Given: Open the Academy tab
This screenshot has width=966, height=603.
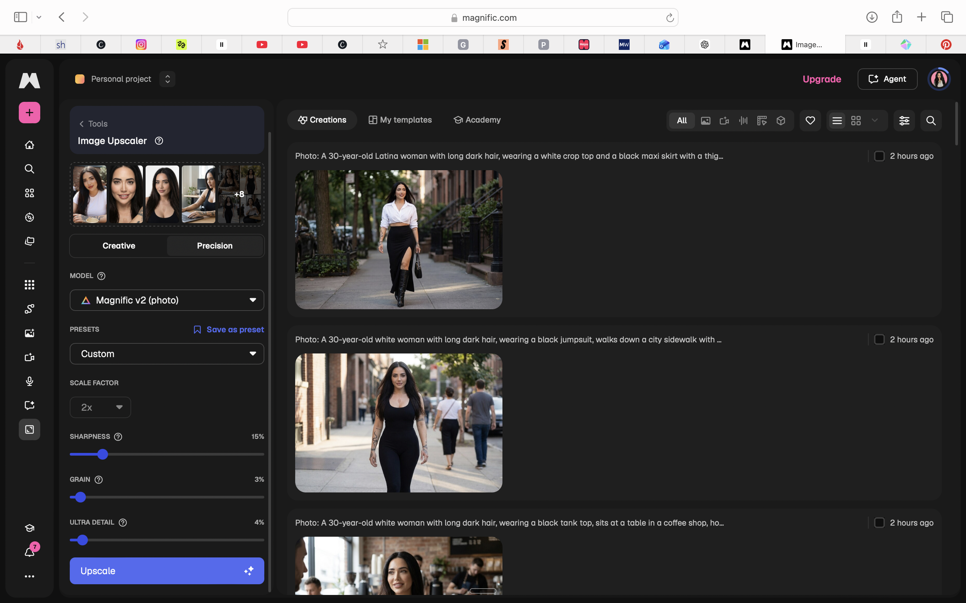Looking at the screenshot, I should pos(477,120).
